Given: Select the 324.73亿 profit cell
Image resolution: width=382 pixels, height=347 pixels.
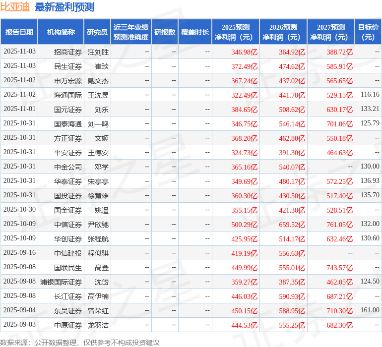Looking at the screenshot, I should [x=245, y=153].
